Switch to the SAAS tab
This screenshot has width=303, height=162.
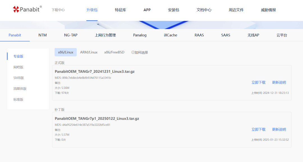(226, 35)
